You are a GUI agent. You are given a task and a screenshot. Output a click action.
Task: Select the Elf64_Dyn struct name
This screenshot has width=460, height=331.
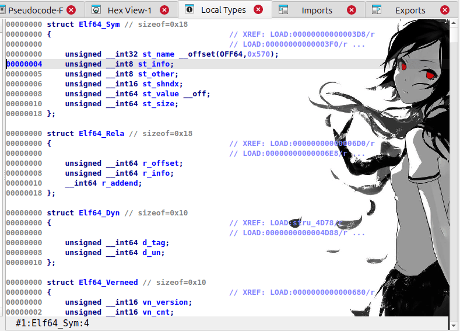coord(99,213)
